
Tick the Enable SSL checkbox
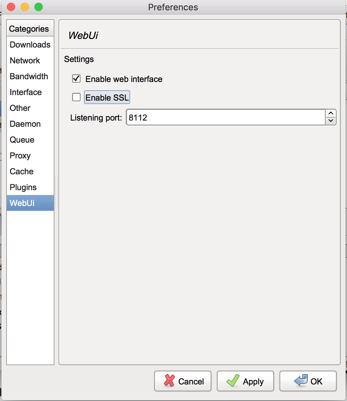point(76,97)
